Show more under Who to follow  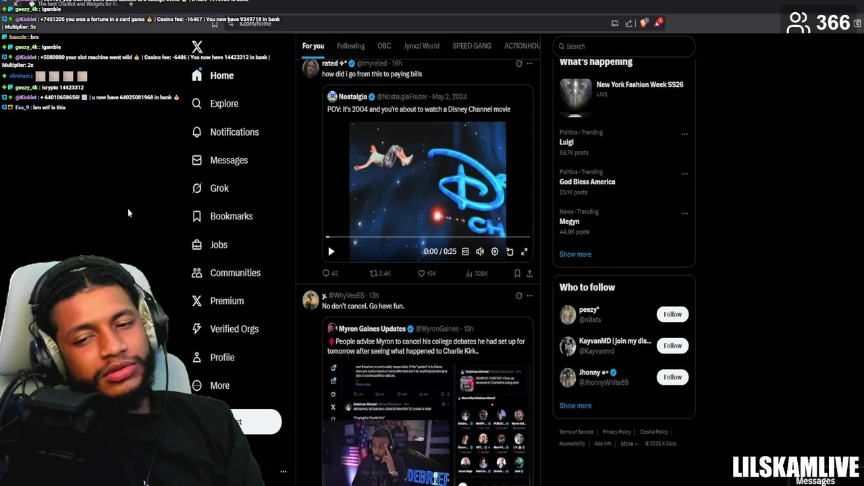point(575,406)
